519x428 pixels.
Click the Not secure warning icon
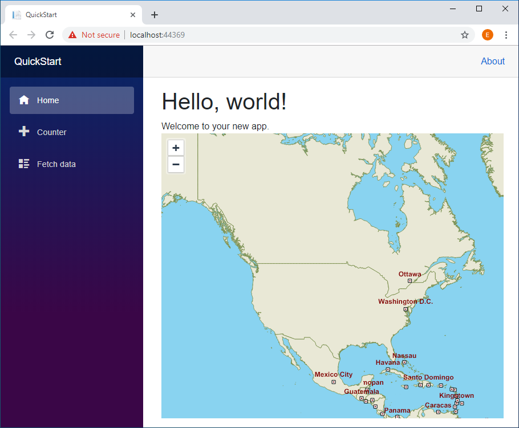(x=72, y=35)
